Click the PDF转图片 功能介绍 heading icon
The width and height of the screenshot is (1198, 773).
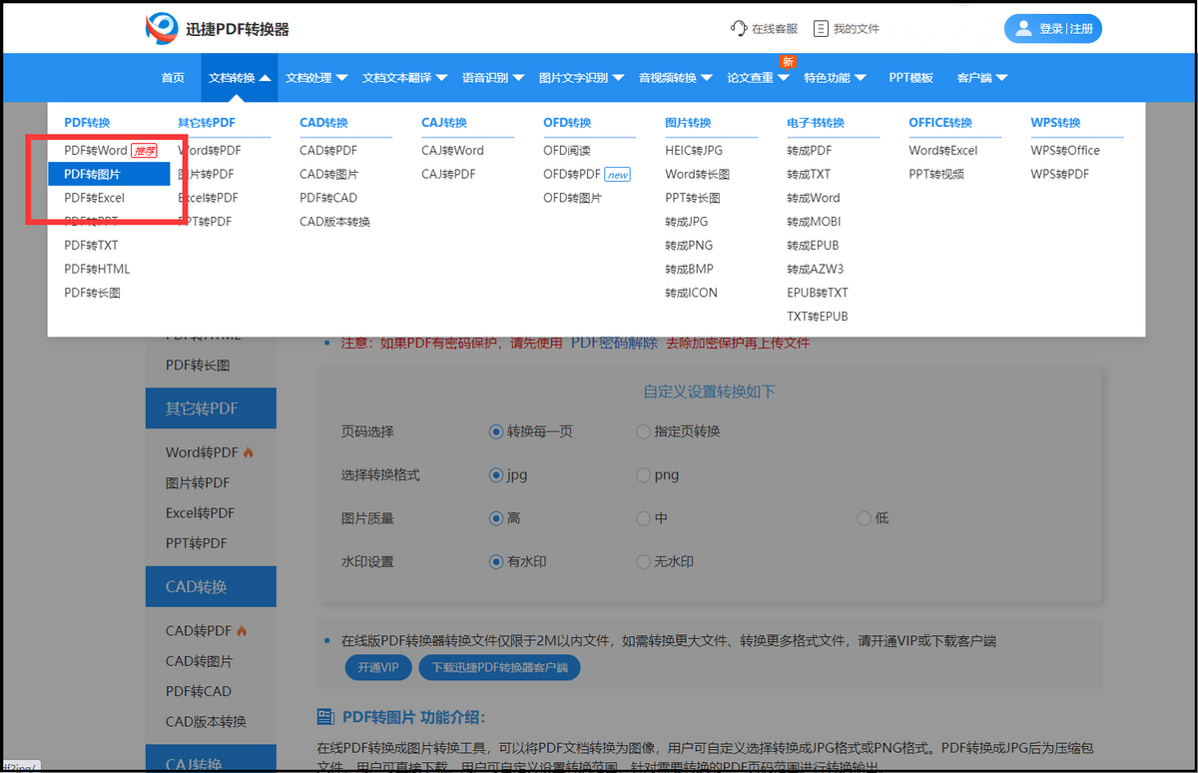click(x=324, y=716)
